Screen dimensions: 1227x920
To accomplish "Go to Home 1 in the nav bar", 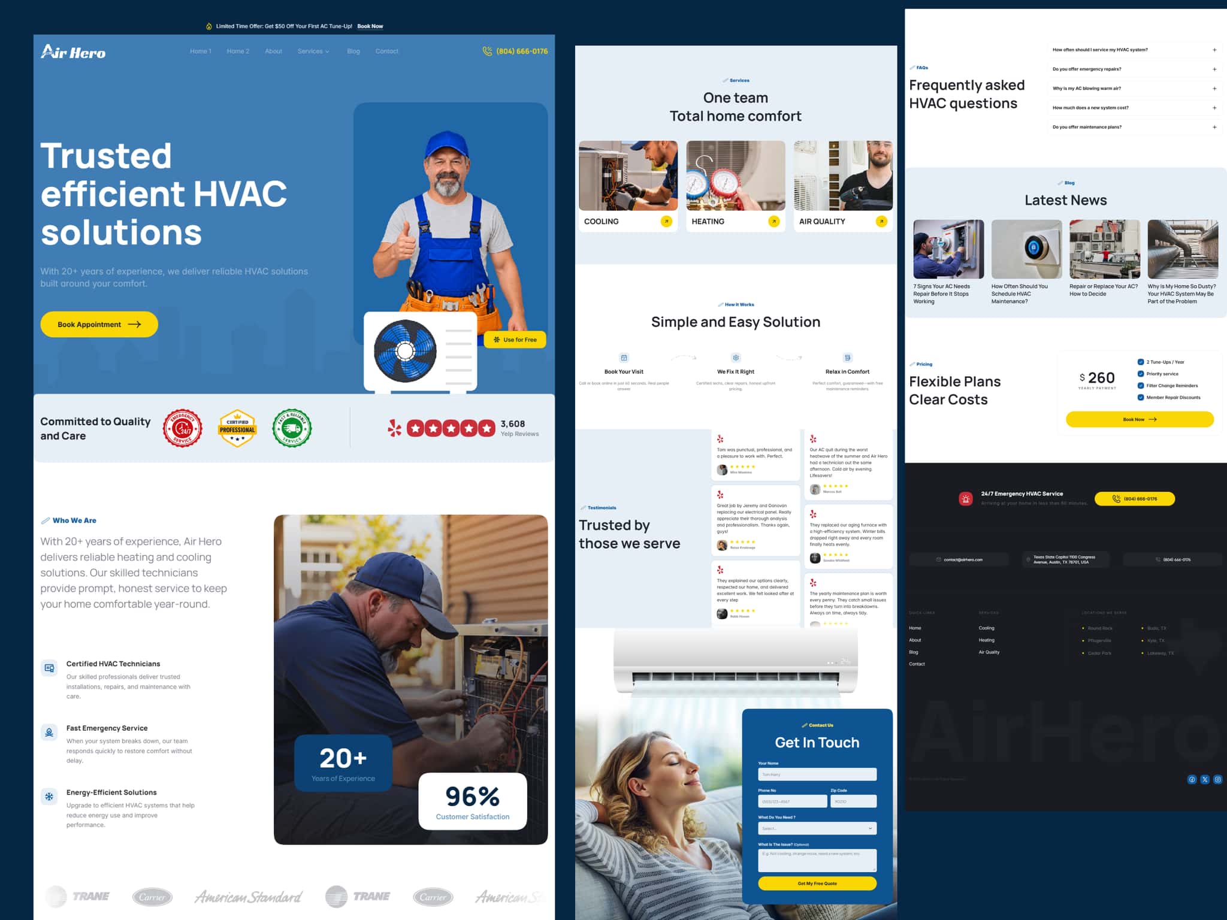I will [x=201, y=52].
